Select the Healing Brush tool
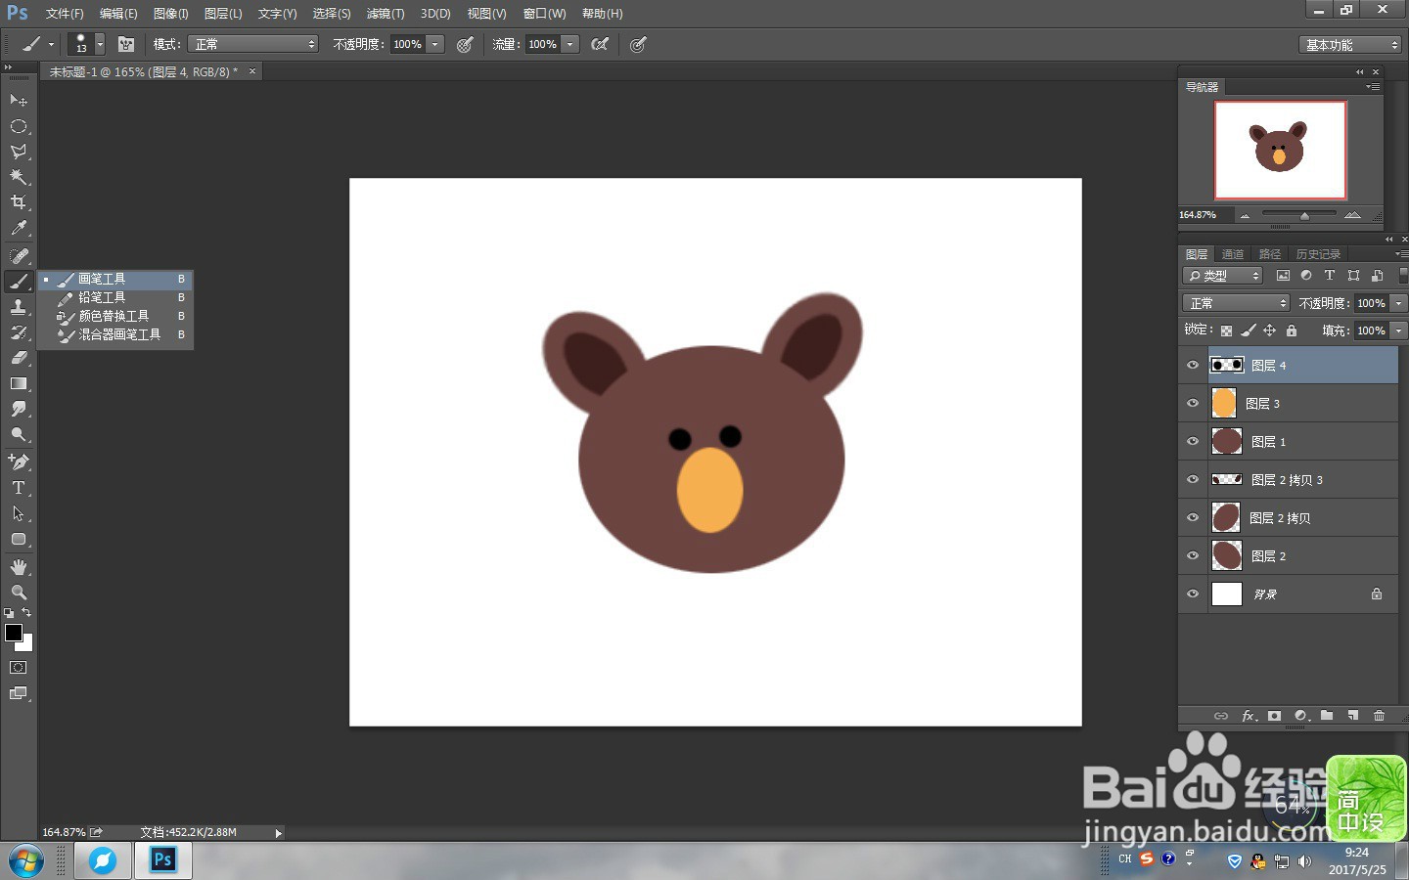 tap(19, 256)
